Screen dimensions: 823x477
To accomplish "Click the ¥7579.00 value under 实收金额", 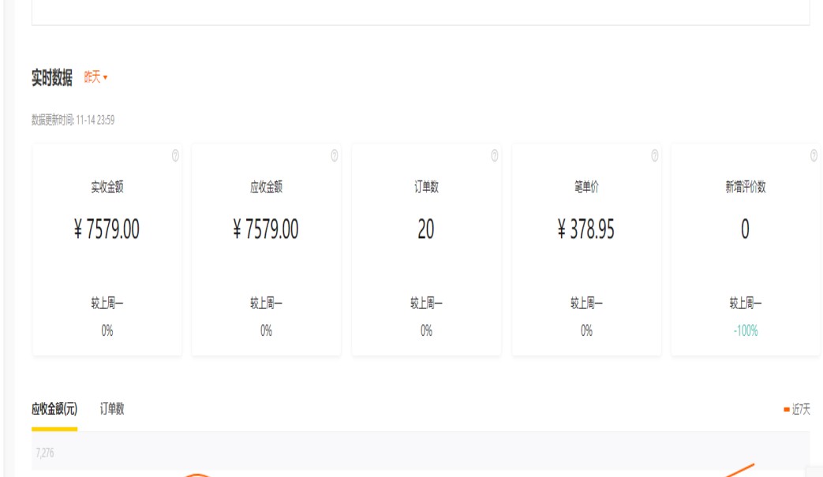I will [107, 229].
